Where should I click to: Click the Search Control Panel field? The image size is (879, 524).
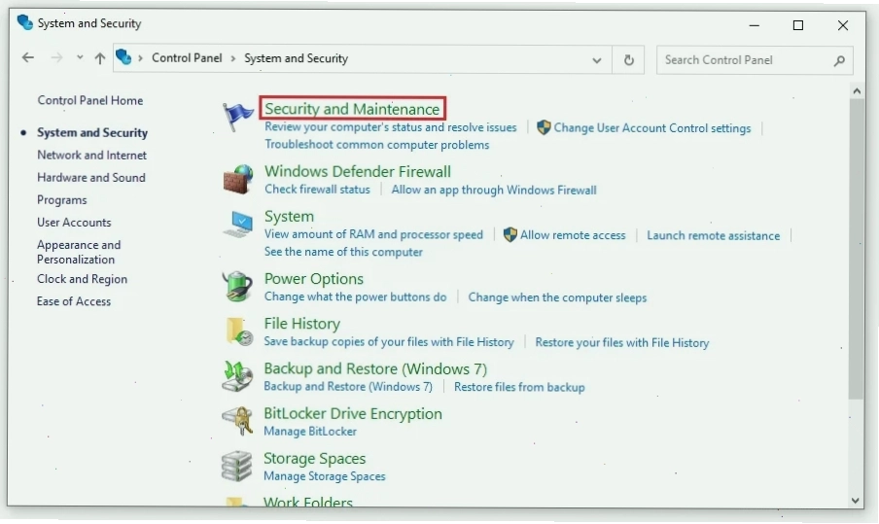click(755, 60)
